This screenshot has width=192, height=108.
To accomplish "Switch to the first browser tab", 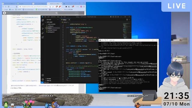I will [x=9, y=4].
